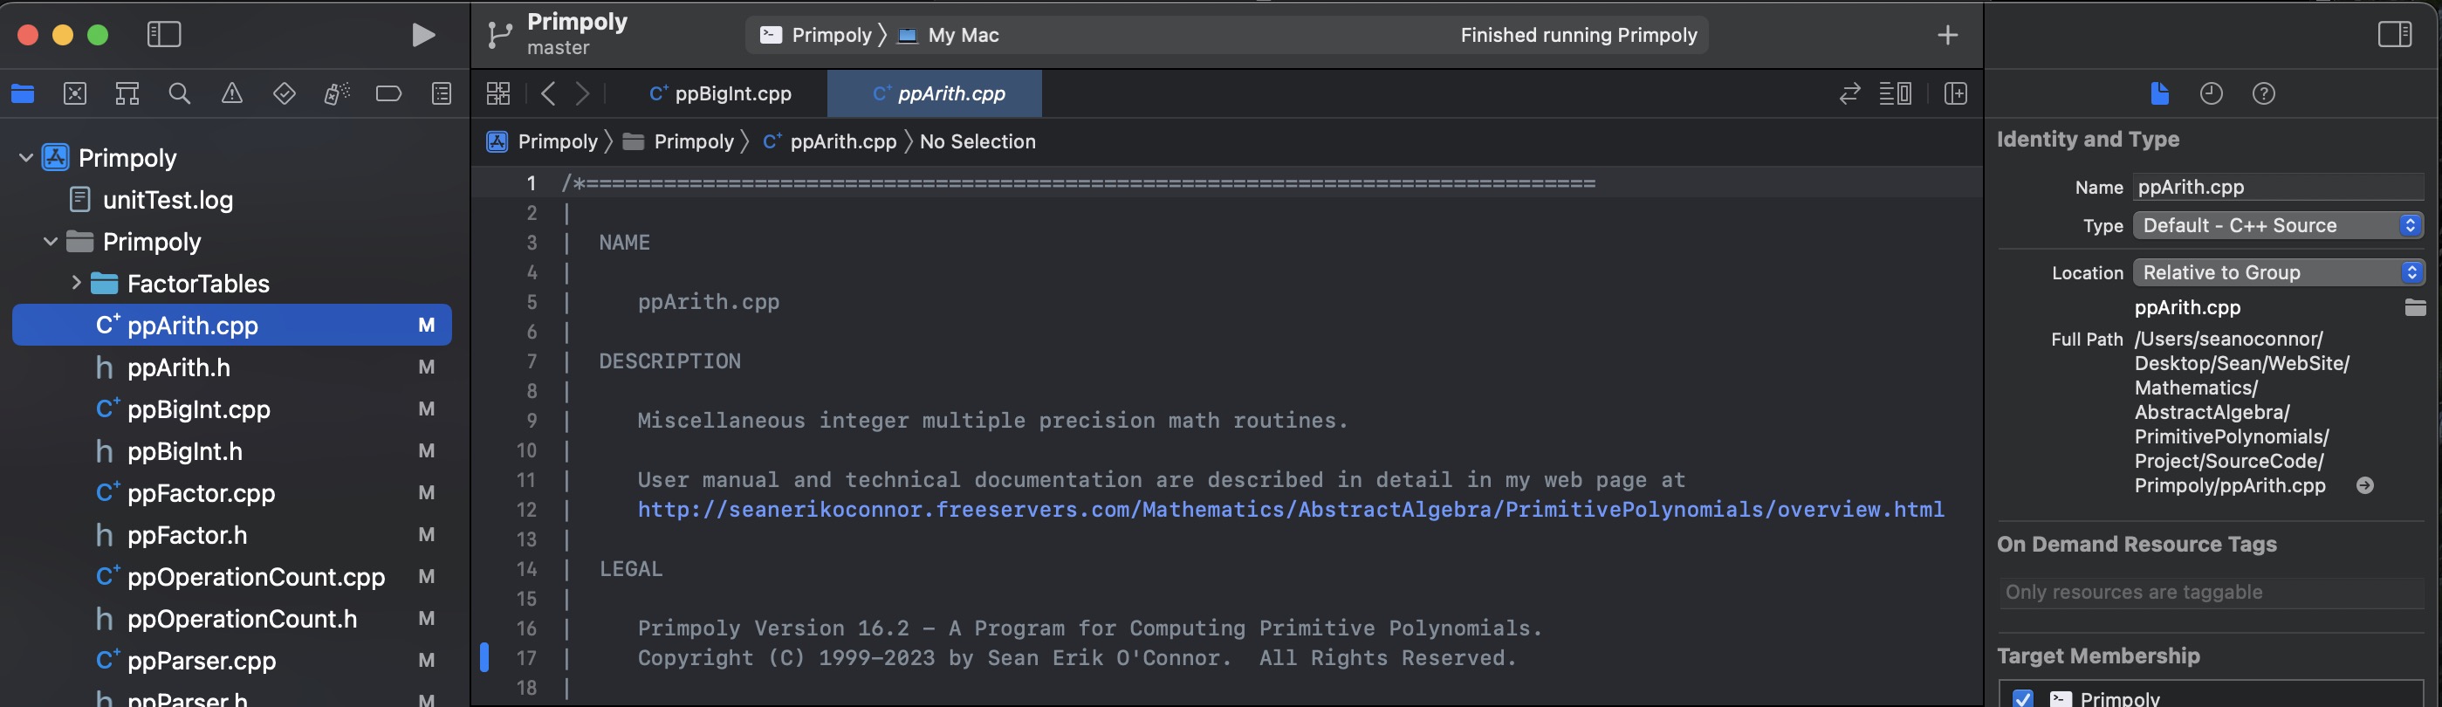Add editor on right

coord(1956,93)
